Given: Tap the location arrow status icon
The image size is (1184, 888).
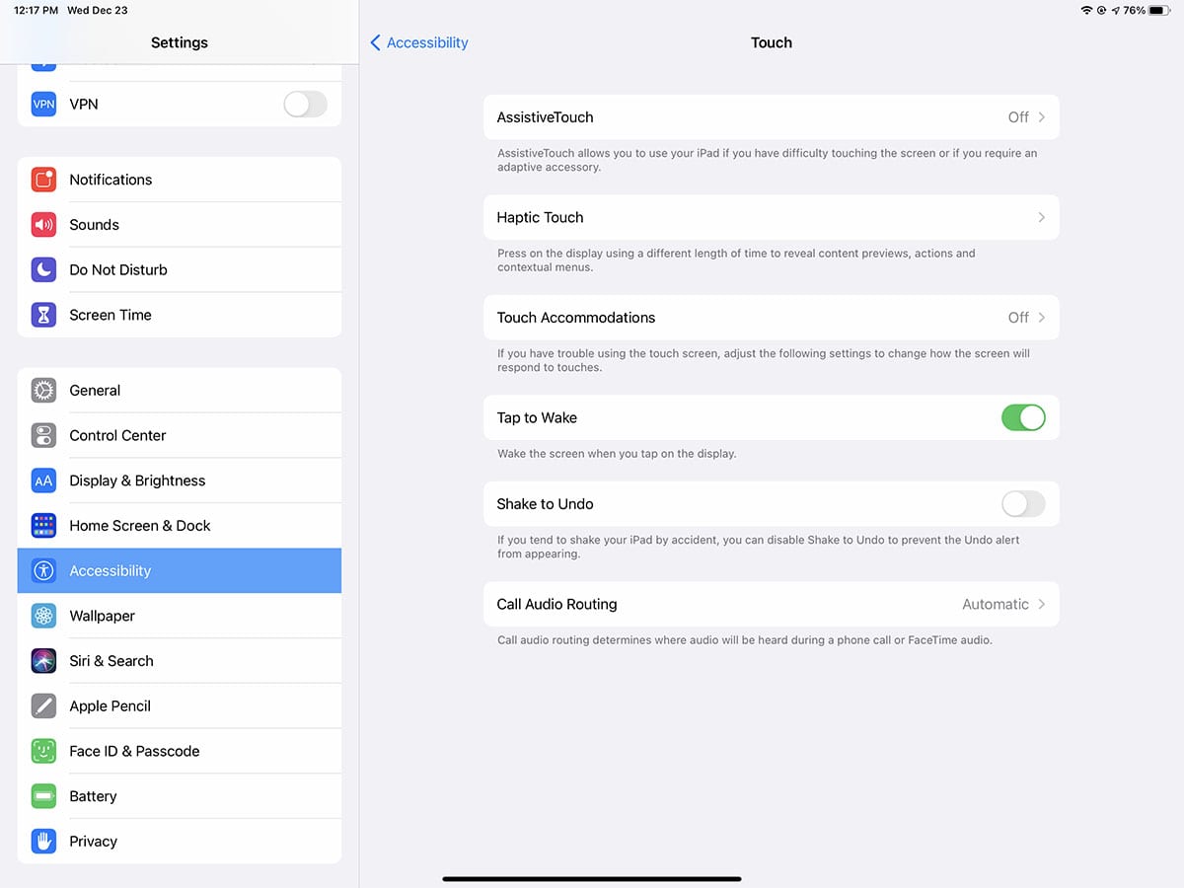Looking at the screenshot, I should click(x=1116, y=10).
